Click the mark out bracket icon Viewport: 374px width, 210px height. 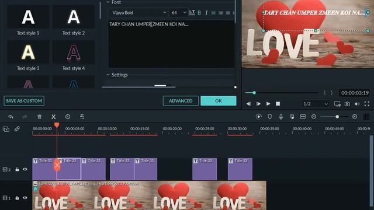click(331, 93)
